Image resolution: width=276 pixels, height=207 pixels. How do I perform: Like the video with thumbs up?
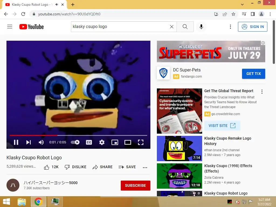tap(51, 167)
